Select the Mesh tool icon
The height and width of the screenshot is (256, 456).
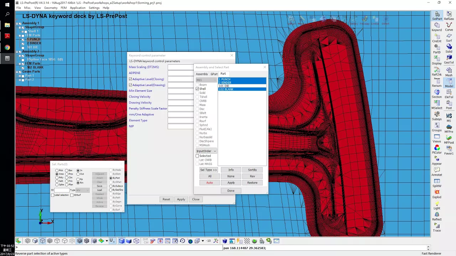449,72
